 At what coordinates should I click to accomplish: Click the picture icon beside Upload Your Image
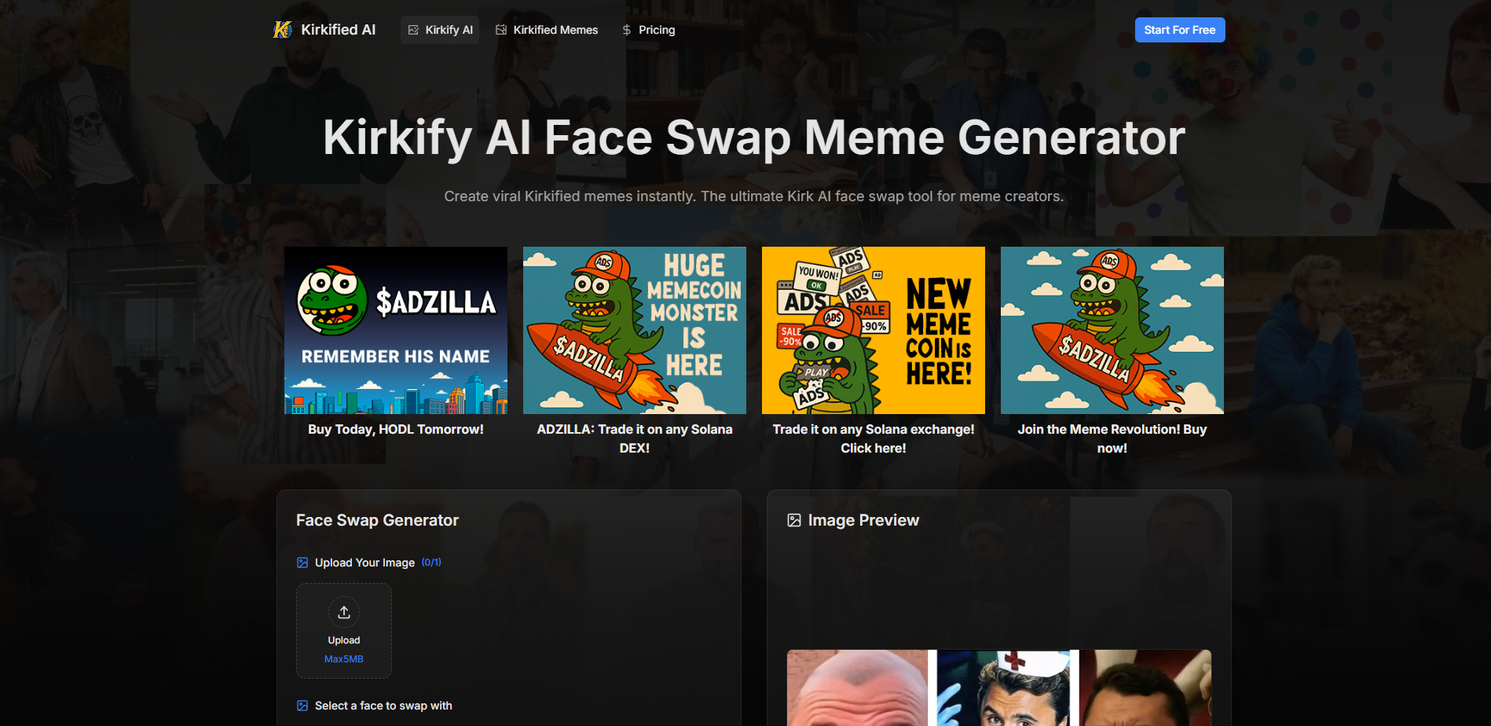tap(302, 562)
